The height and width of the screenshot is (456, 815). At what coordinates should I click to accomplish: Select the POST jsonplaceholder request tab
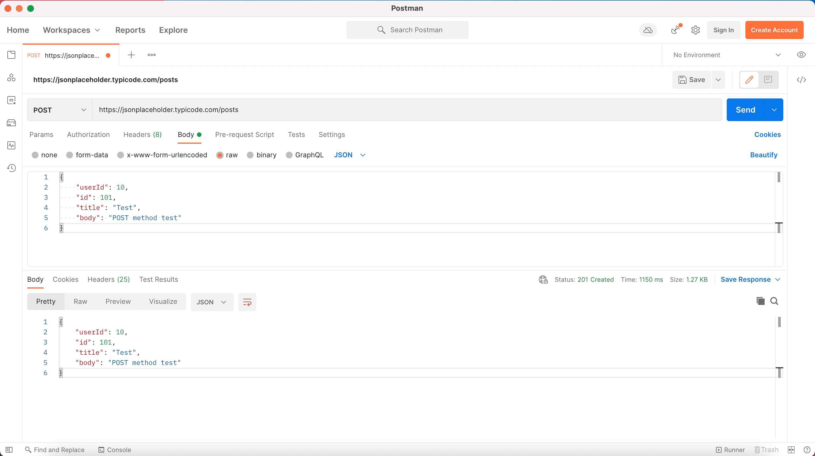[71, 55]
